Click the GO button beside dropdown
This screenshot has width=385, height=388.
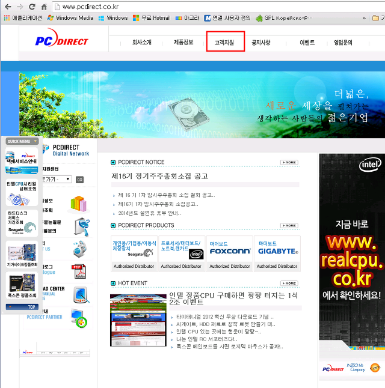(x=79, y=180)
